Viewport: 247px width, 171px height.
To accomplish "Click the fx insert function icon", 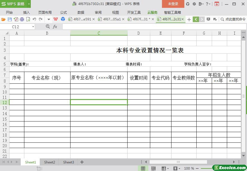I will click(55, 27).
